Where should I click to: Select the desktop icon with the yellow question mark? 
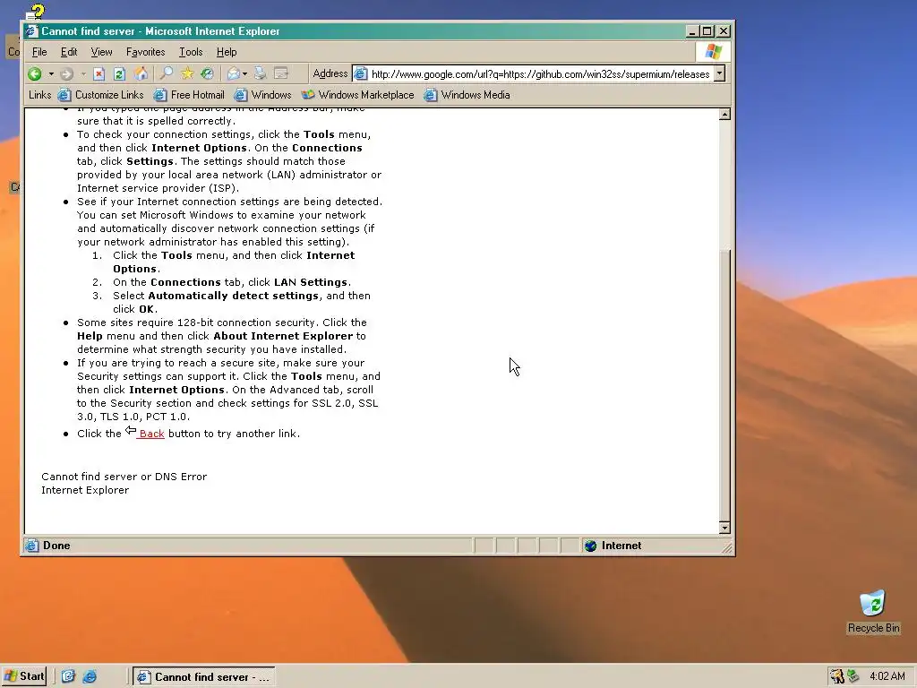35,13
